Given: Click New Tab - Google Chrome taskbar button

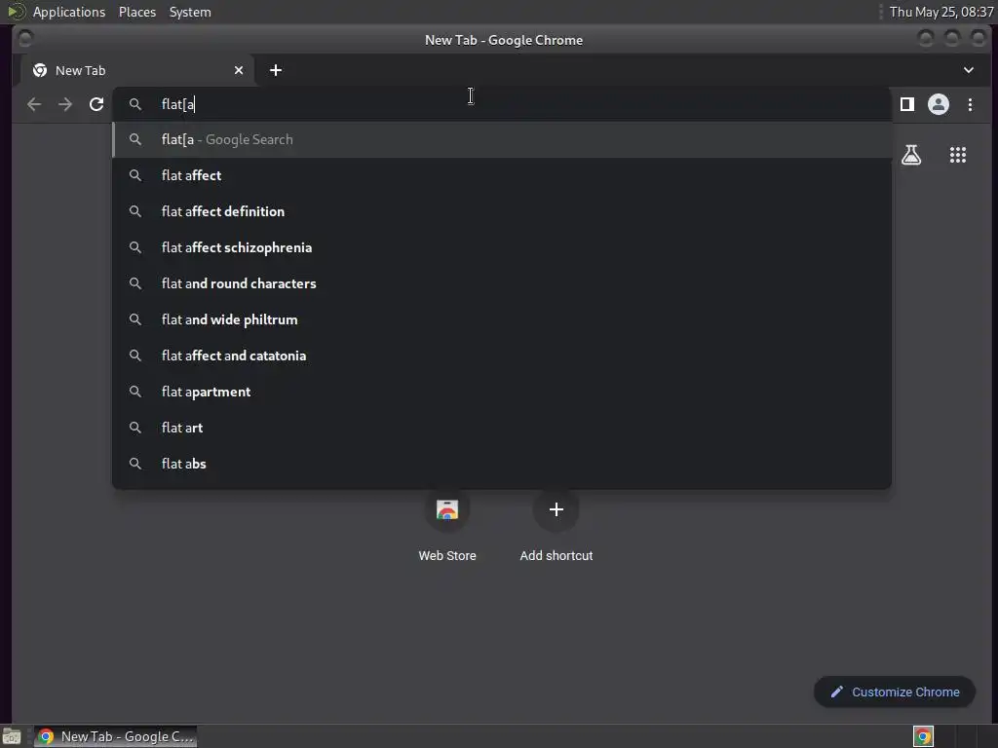Looking at the screenshot, I should (x=115, y=736).
